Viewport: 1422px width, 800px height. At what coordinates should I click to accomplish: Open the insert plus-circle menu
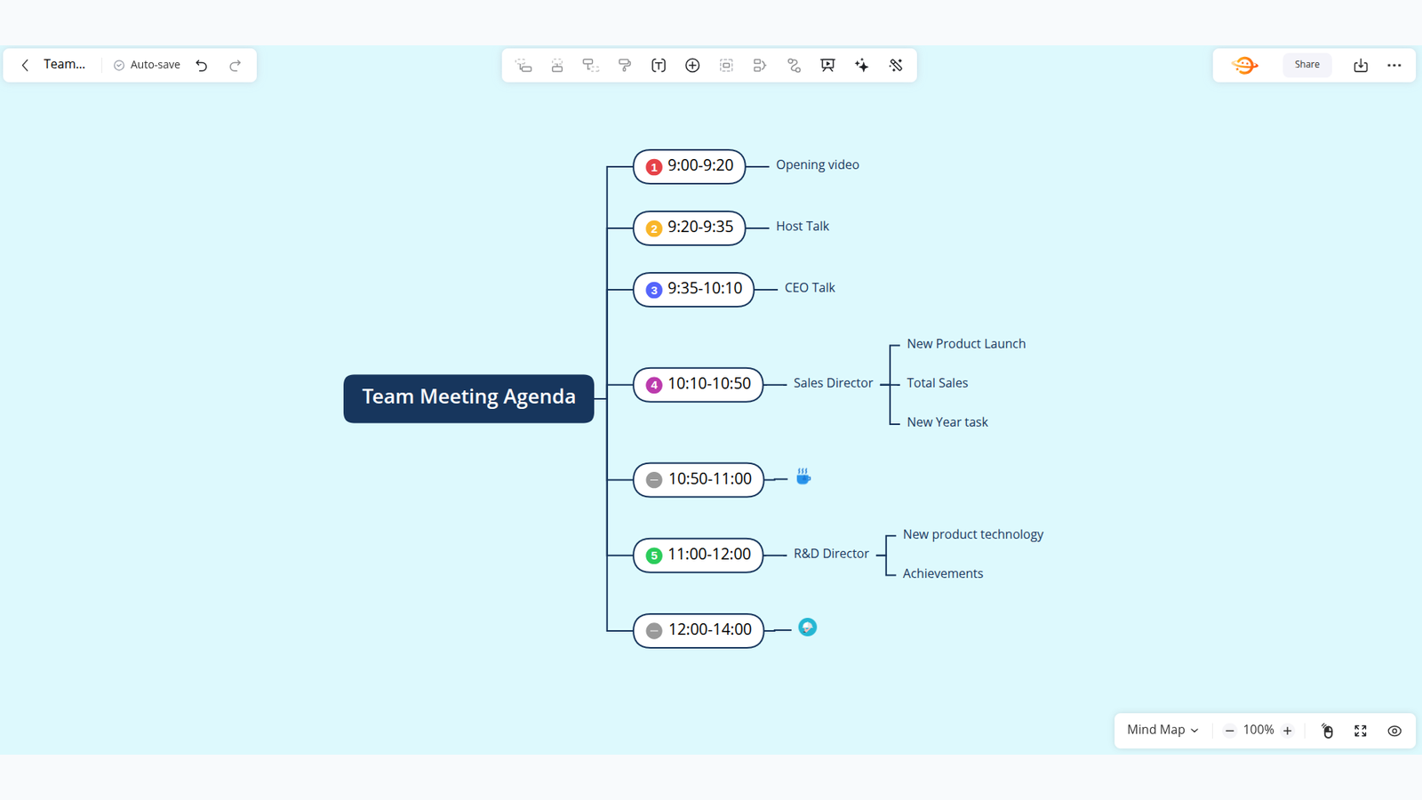[x=692, y=65]
